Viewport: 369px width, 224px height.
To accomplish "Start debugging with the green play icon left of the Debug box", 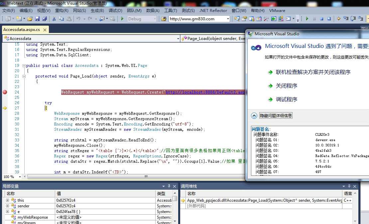I will pyautogui.click(x=122, y=19).
